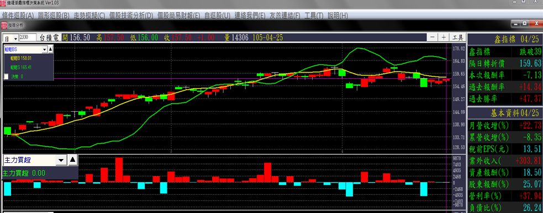The image size is (543, 213).
Task: Restore the inner 技術分析 child window
Action: [x=524, y=24]
